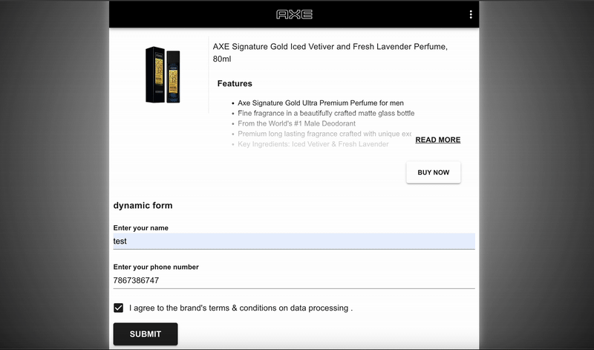
Task: Click 'Axe Signature Gold Ultra Premium Perfume for men'
Action: (x=321, y=103)
